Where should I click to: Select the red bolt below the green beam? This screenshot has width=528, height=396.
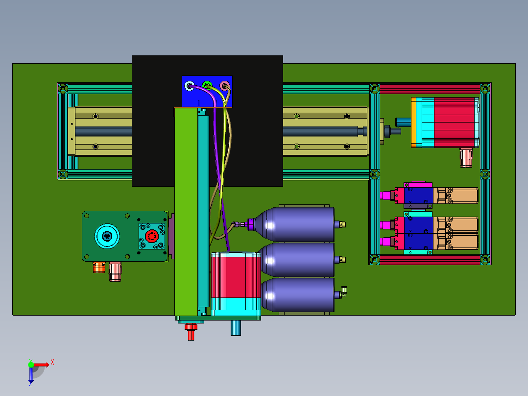(191, 332)
